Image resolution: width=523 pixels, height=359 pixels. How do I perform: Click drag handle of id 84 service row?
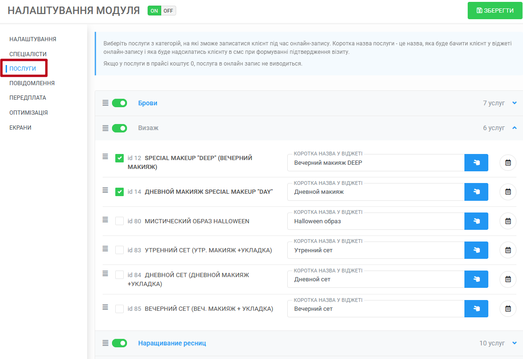(105, 273)
